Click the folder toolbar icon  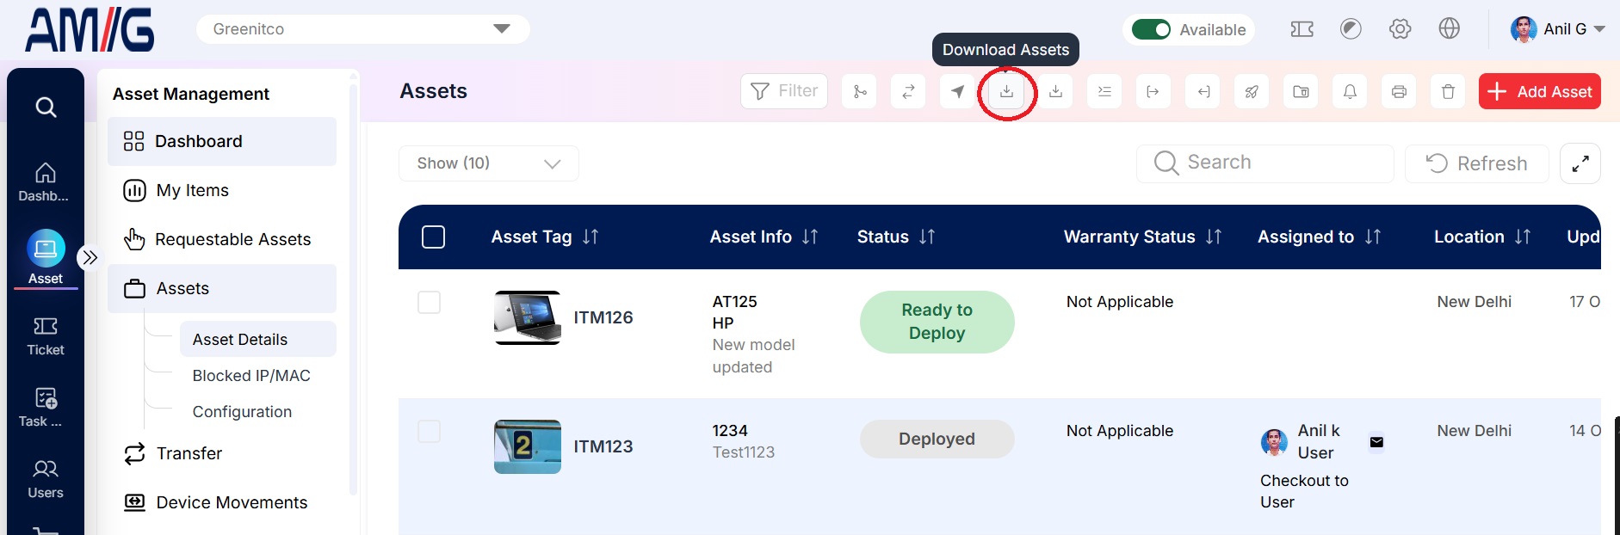1301,91
